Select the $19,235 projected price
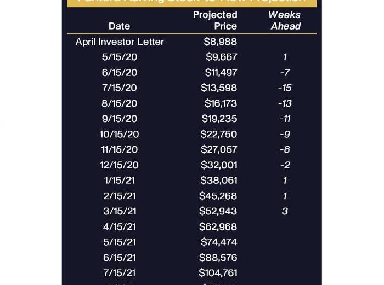The image size is (384, 285). [219, 119]
